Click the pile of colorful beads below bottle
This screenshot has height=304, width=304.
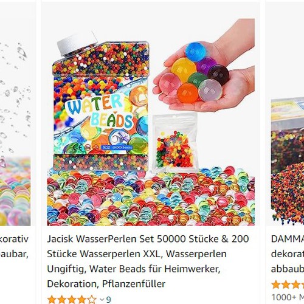tap(151, 196)
